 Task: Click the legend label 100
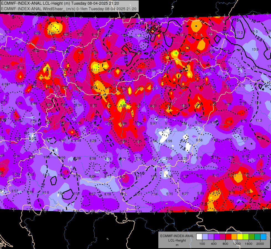click(202, 244)
